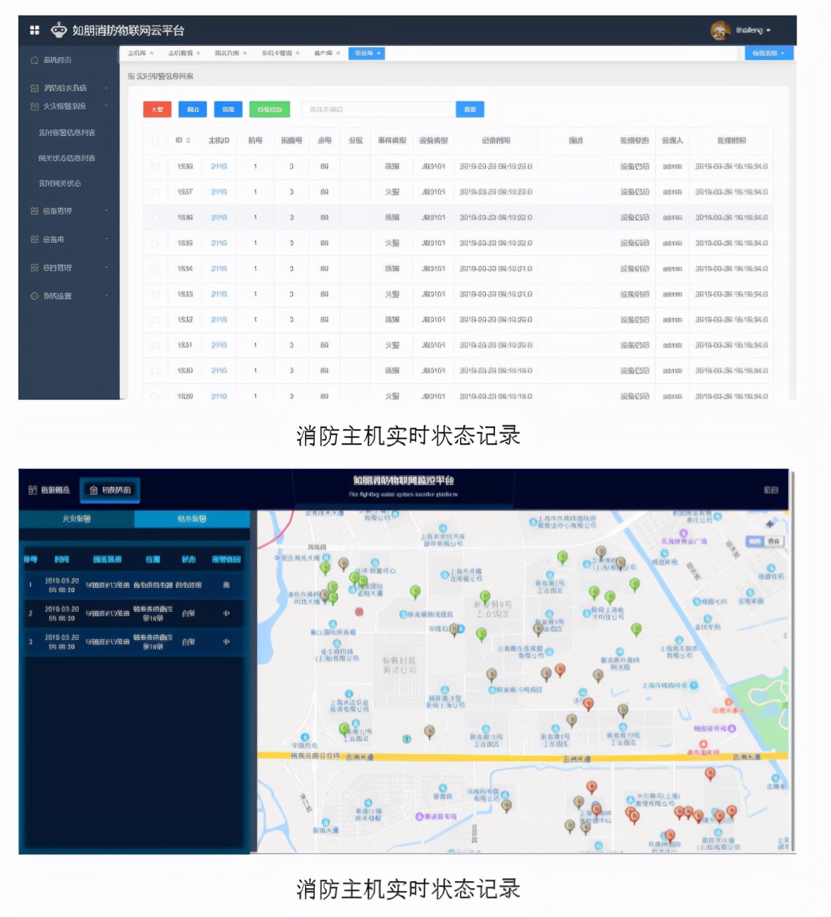Check the select-all checkbox in table header
831x917 pixels.
click(156, 140)
